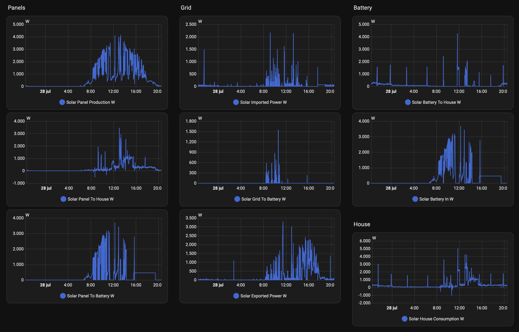Image resolution: width=519 pixels, height=332 pixels.
Task: Toggle the Solar Panel Production legend dot
Action: tap(62, 102)
